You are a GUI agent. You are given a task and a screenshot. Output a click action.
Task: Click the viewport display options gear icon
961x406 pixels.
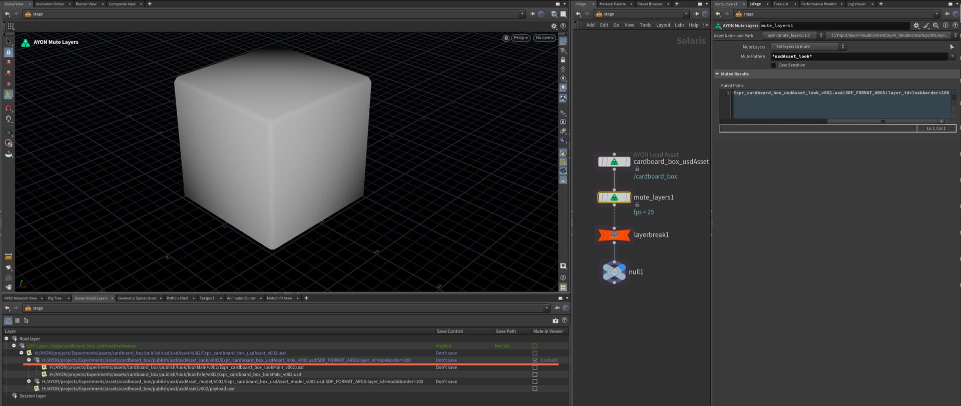[x=554, y=26]
